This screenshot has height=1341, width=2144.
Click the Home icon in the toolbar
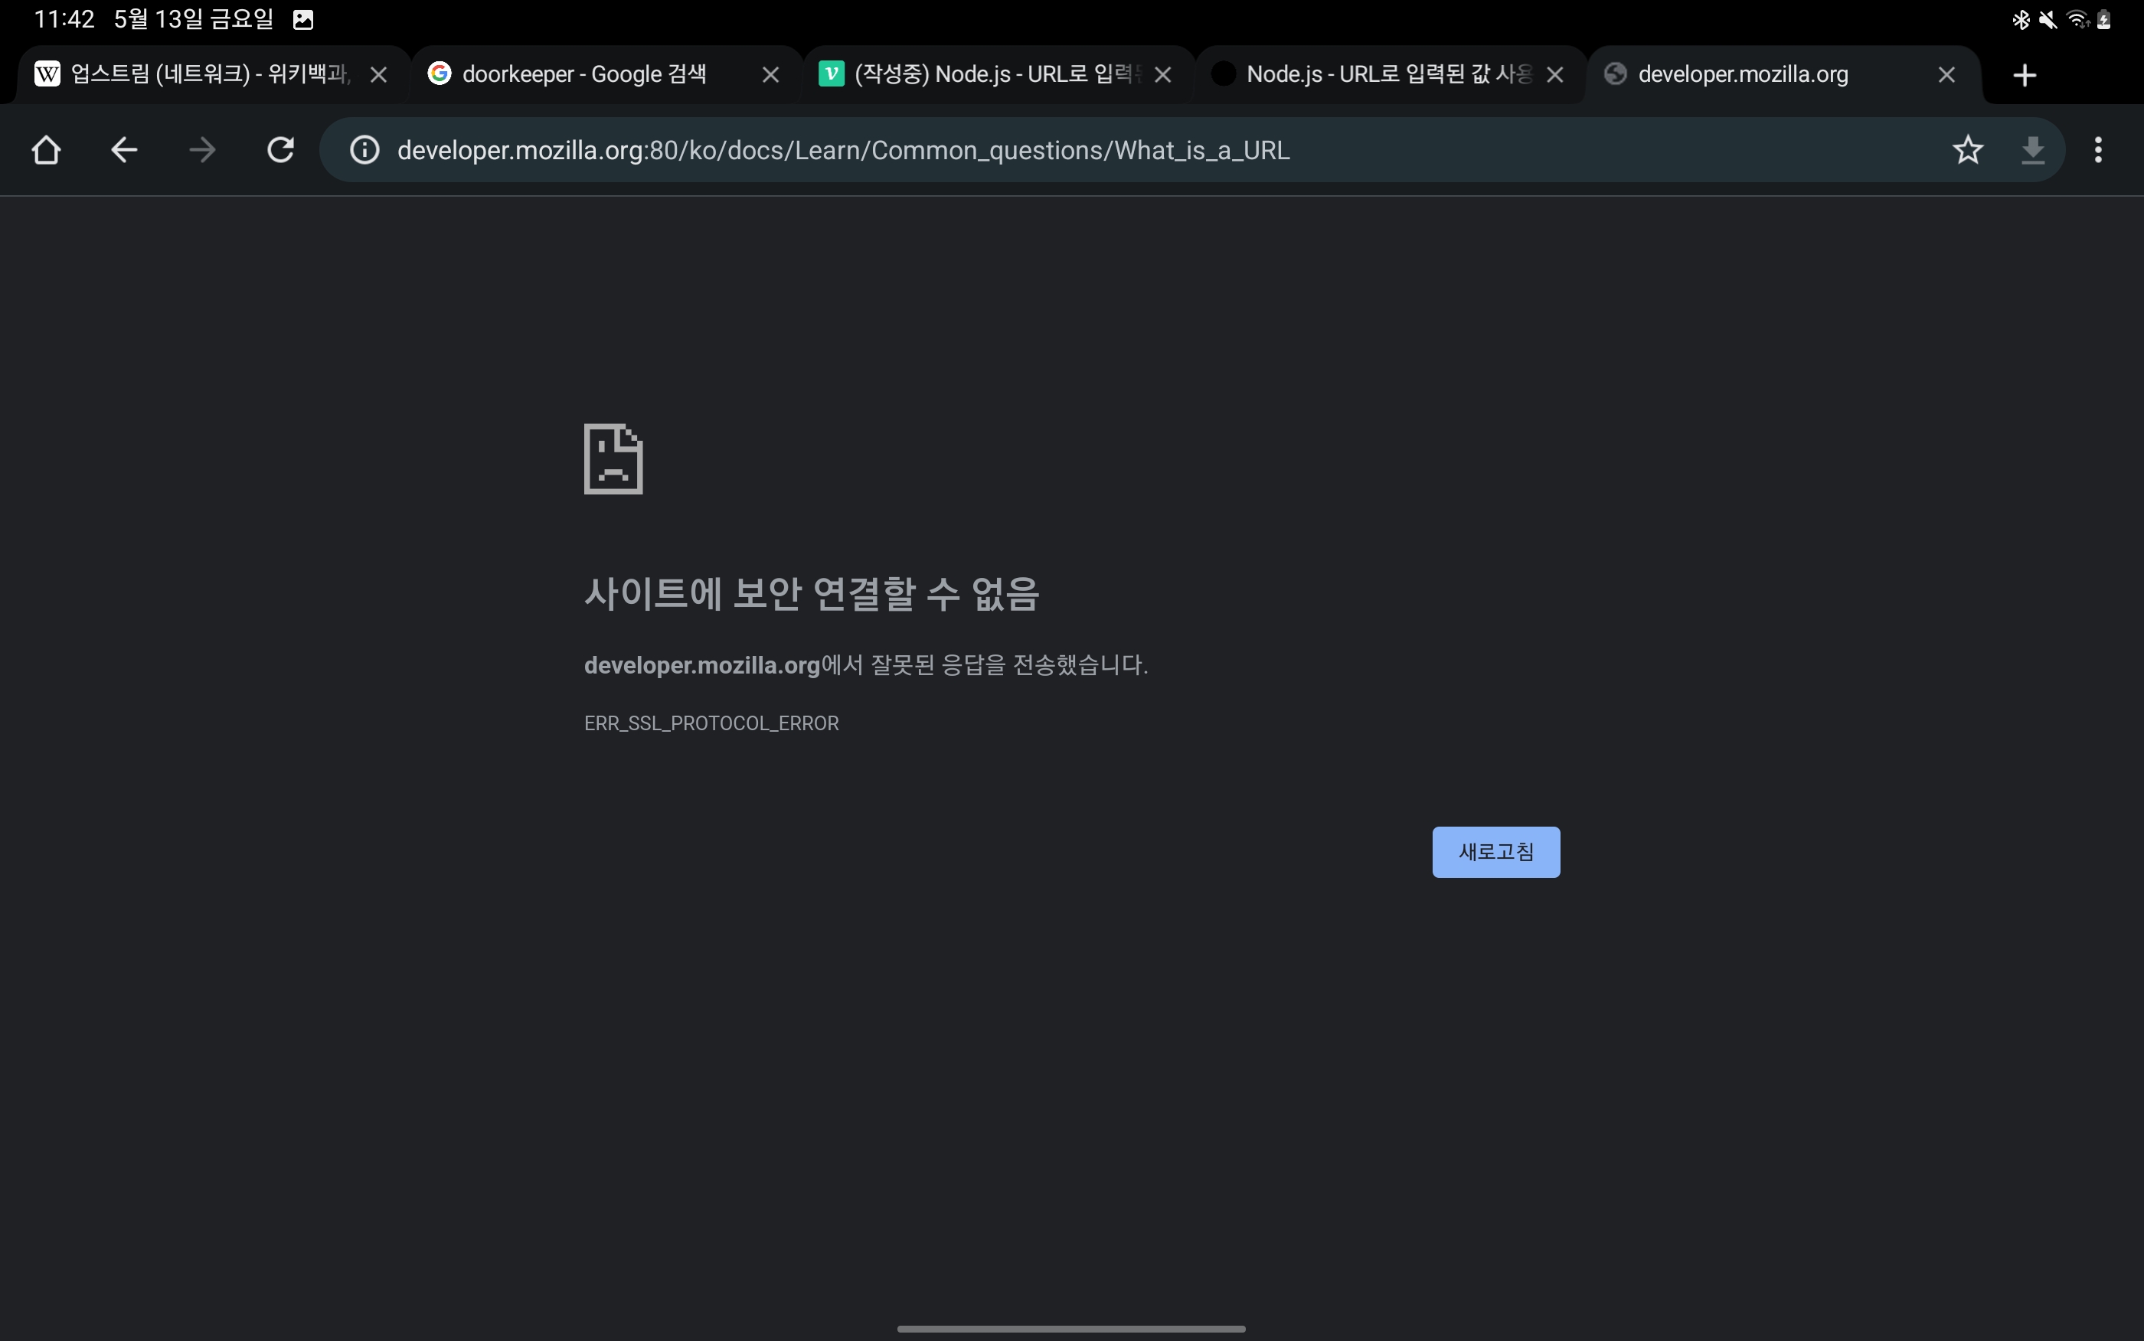click(x=46, y=150)
